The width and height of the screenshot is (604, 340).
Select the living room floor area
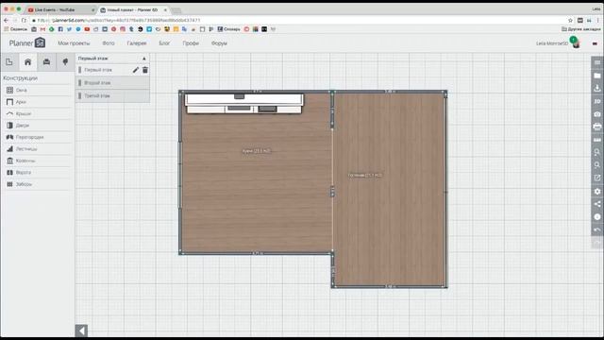pyautogui.click(x=390, y=189)
